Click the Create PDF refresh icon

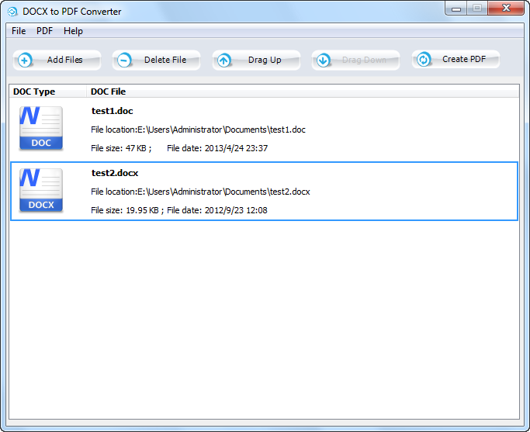point(424,60)
